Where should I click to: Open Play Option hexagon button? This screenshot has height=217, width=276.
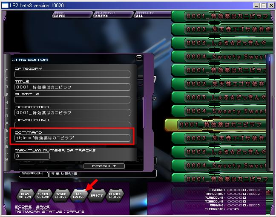[25, 196]
